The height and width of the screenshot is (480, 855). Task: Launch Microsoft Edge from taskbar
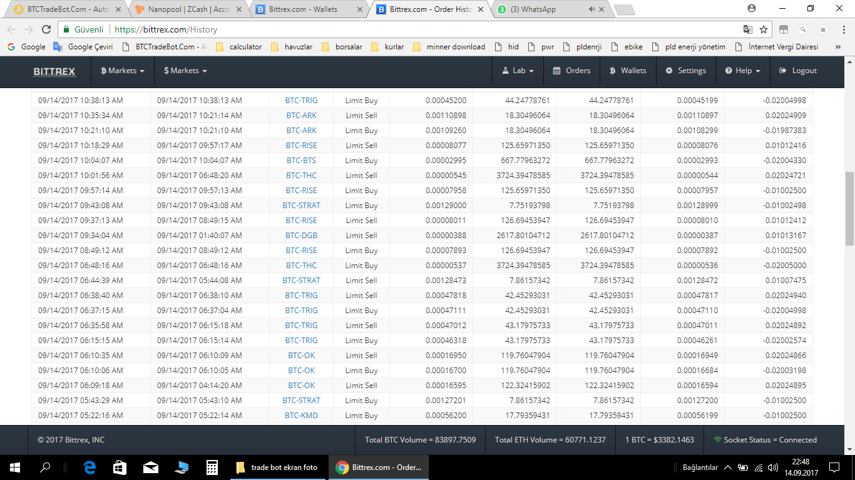(x=90, y=467)
